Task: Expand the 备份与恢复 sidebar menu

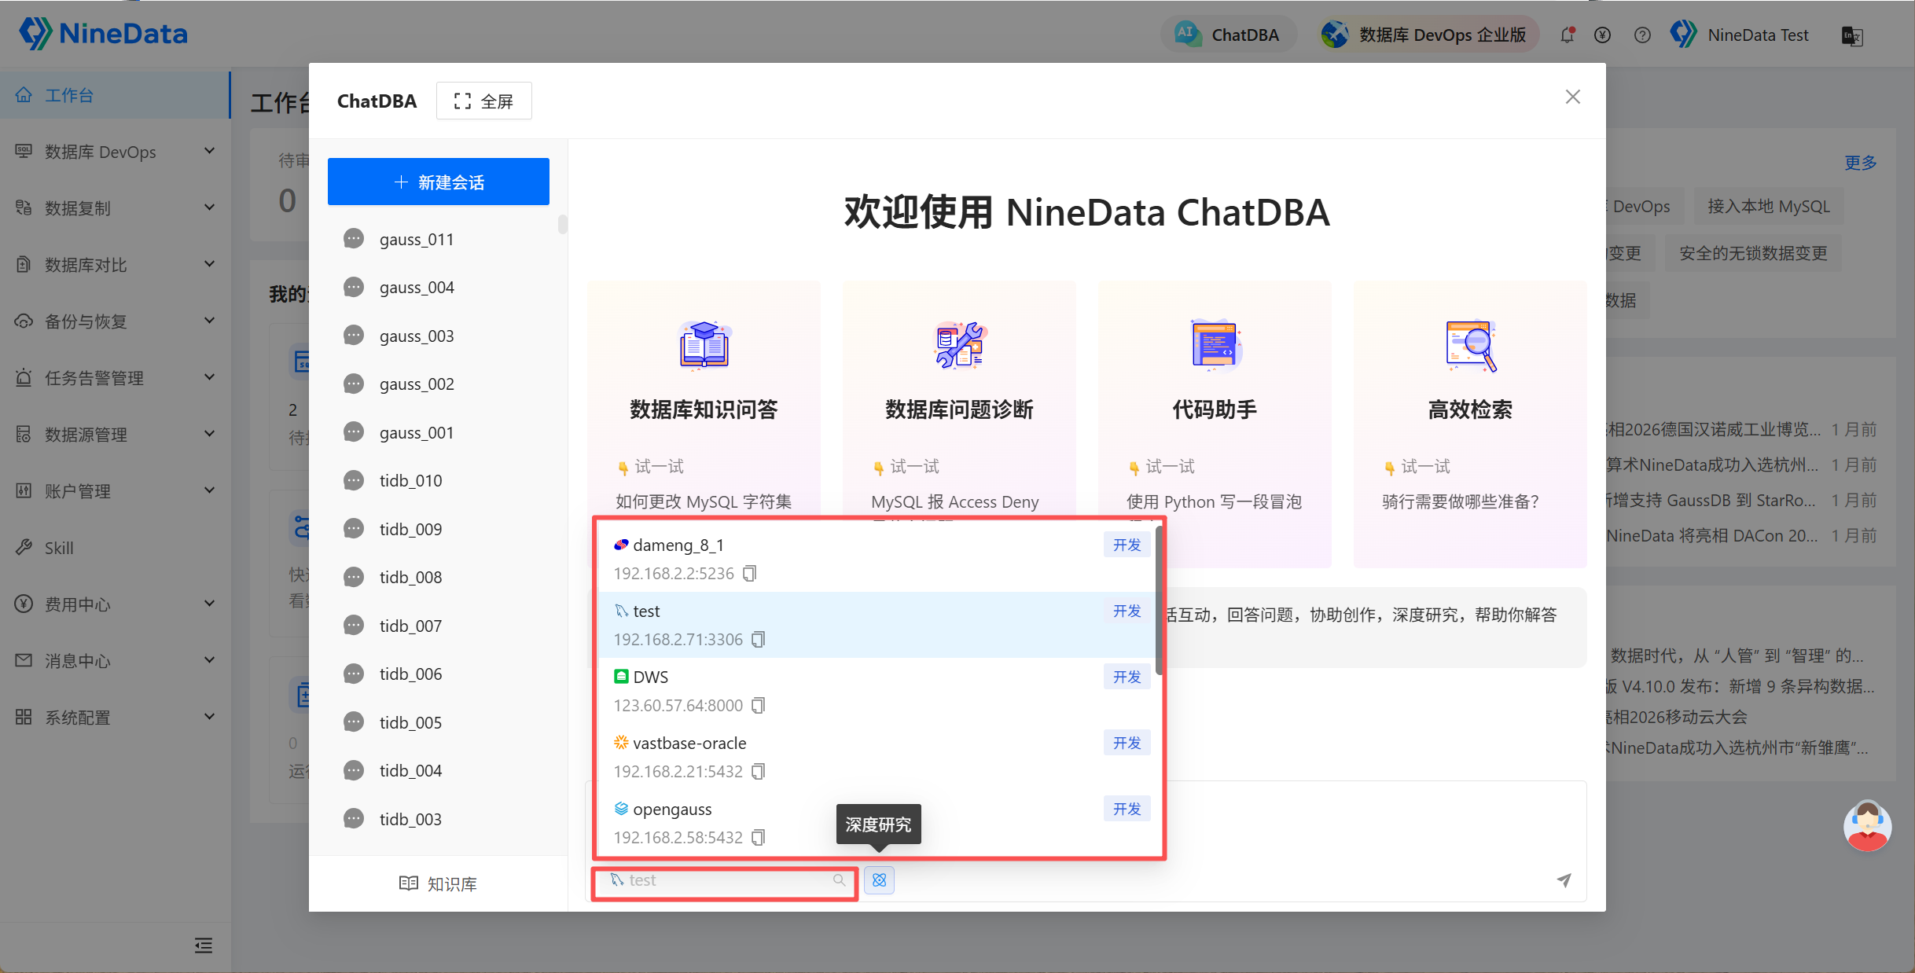Action: (x=115, y=321)
